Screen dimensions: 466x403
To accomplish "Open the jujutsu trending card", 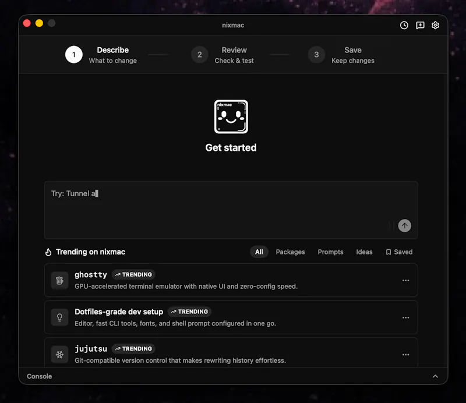I will point(231,353).
